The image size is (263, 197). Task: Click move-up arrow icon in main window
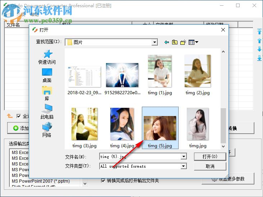259,40
